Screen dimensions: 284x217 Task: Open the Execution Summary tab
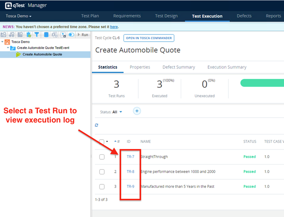227,67
